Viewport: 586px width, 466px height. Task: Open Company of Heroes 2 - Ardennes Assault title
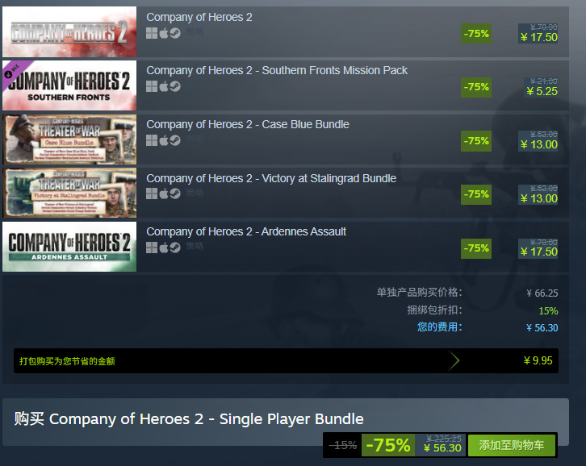pyautogui.click(x=246, y=231)
